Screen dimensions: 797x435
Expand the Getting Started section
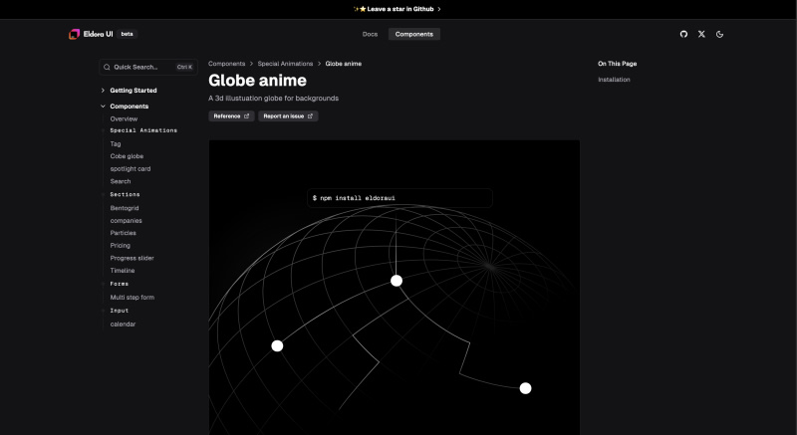[103, 91]
